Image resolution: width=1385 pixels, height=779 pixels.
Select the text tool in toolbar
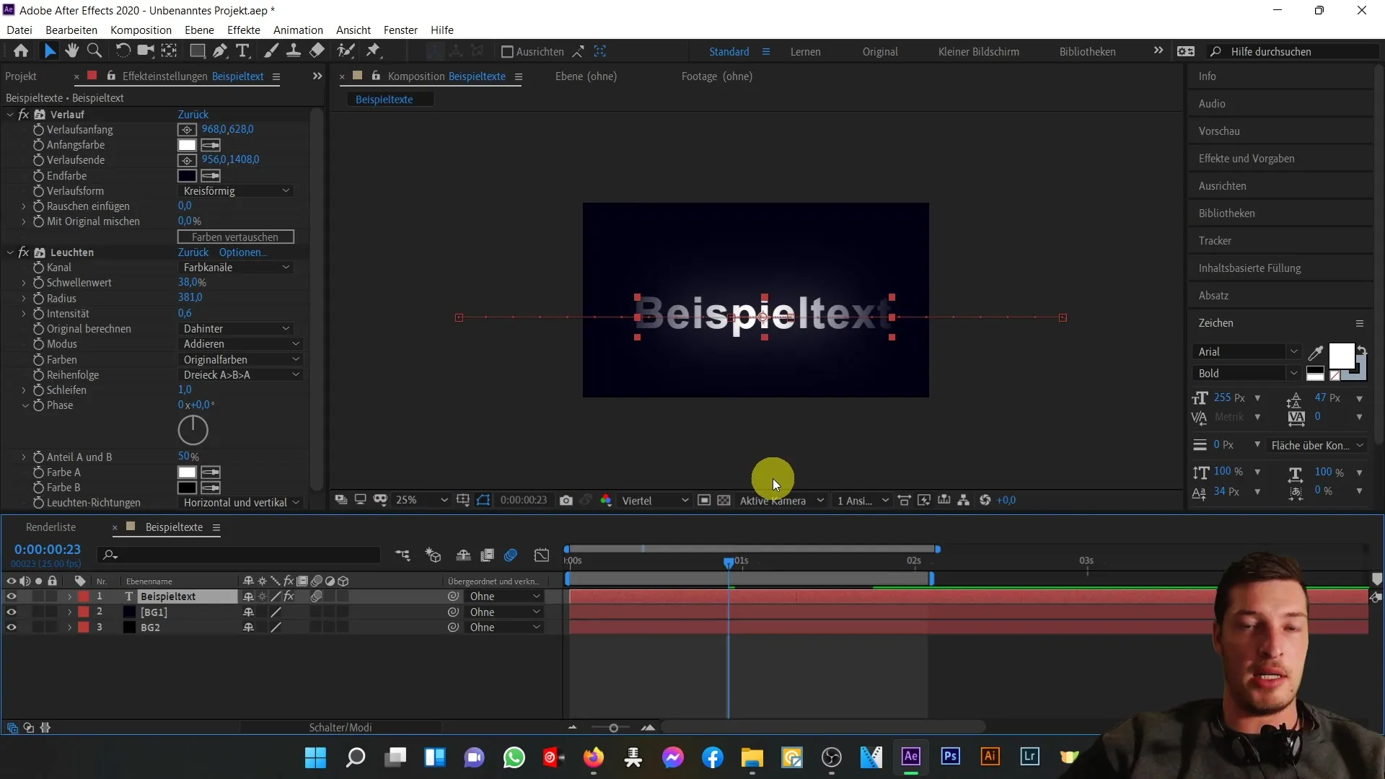tap(242, 51)
